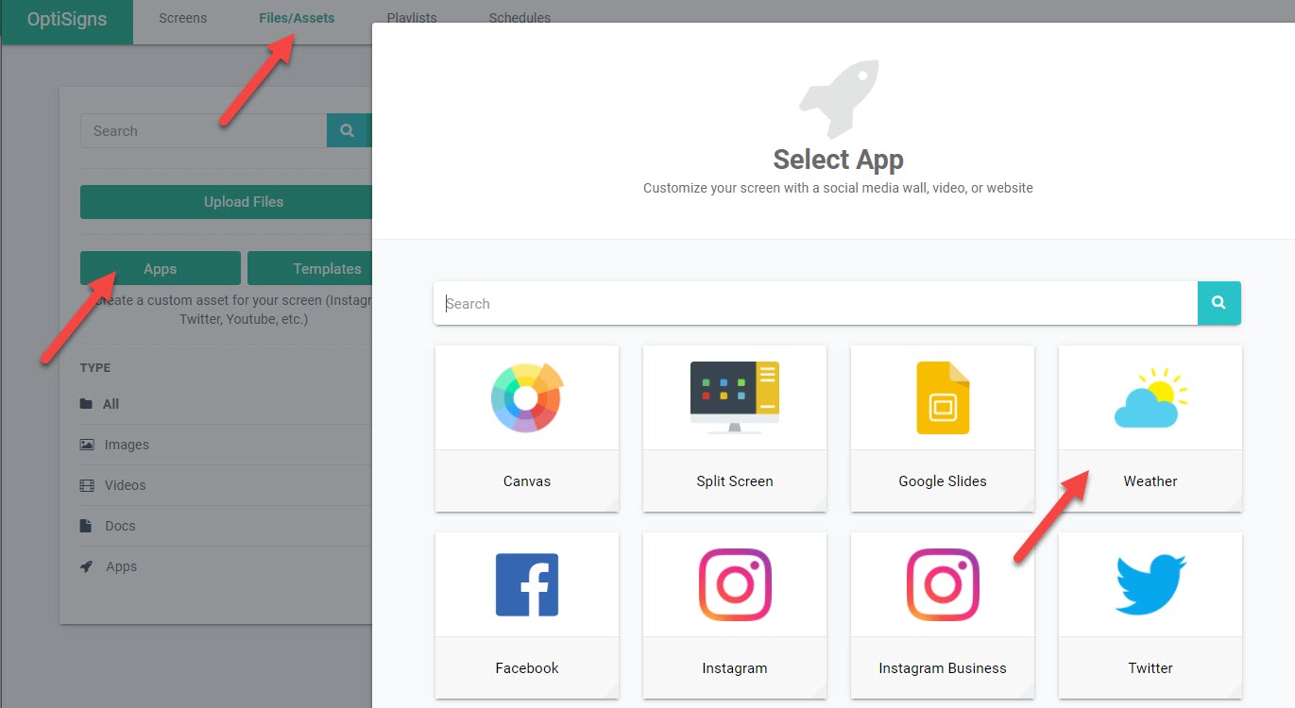Click the Upload Files button

pyautogui.click(x=227, y=202)
